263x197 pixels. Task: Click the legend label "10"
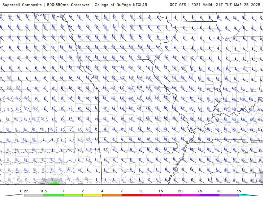(x=141, y=191)
